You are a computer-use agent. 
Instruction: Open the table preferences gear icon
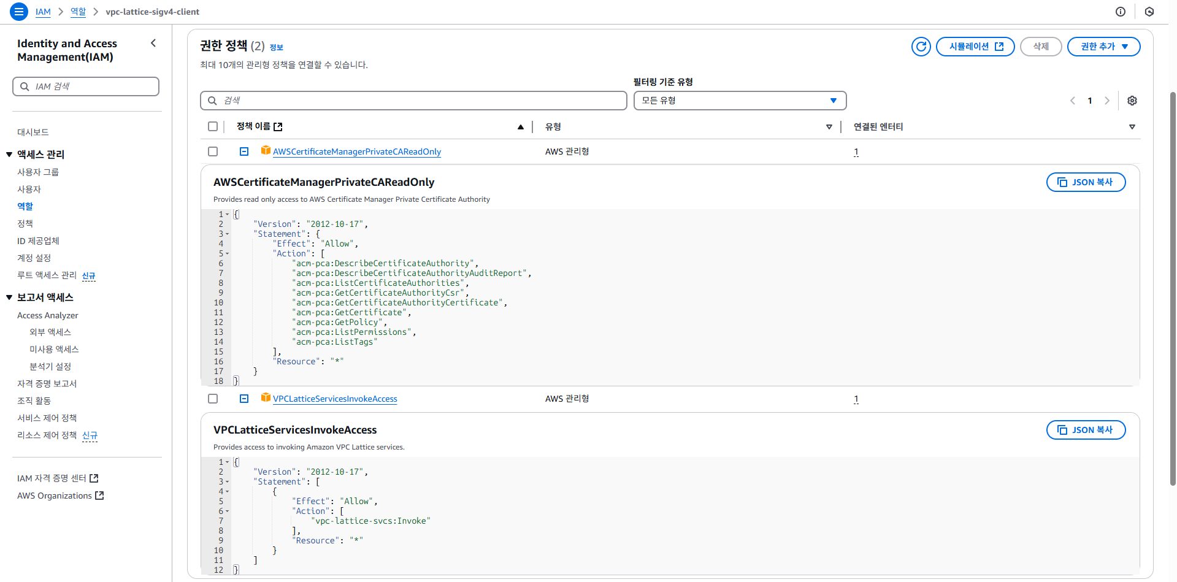1132,101
